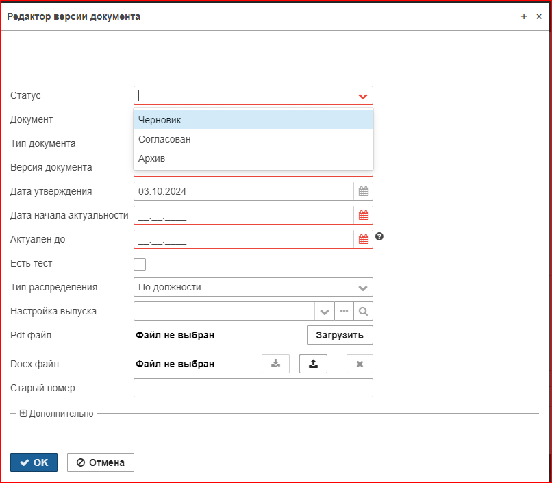This screenshot has height=483, width=552.
Task: Collapse the Статус dropdown arrow
Action: click(363, 95)
